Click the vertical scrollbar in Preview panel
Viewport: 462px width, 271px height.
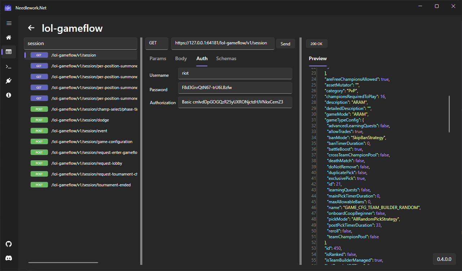449,114
